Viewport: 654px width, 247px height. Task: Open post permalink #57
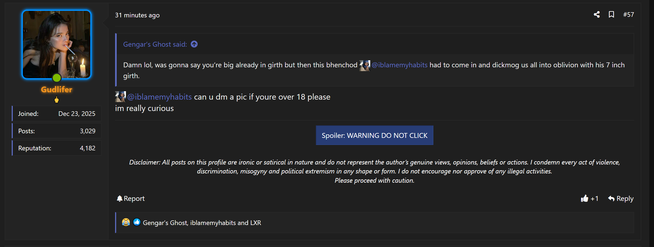[628, 15]
